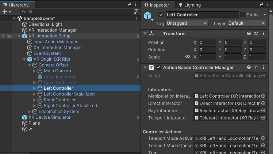Click the Position X input field
273x154 pixels.
(207, 42)
